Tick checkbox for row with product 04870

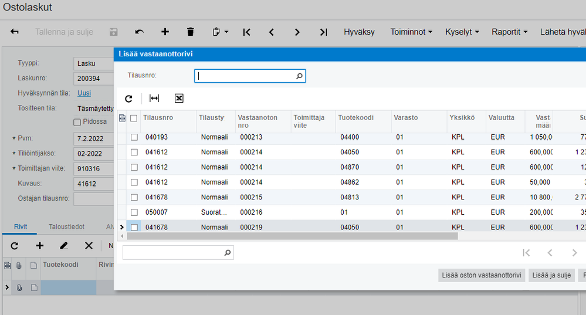pos(134,167)
